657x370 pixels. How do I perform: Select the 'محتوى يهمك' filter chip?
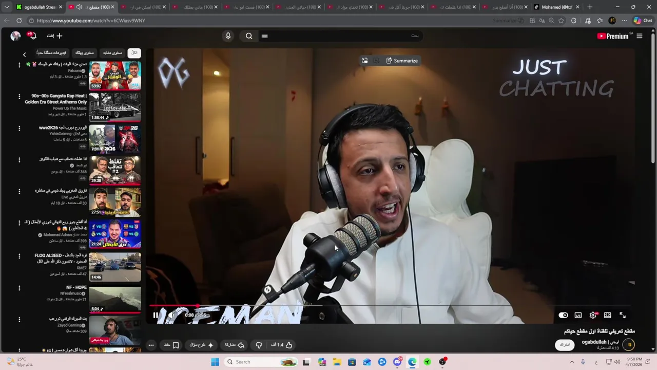pyautogui.click(x=85, y=52)
